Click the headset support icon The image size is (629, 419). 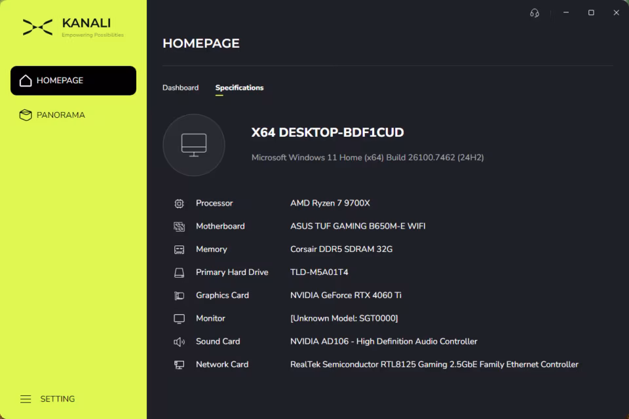[x=535, y=13]
